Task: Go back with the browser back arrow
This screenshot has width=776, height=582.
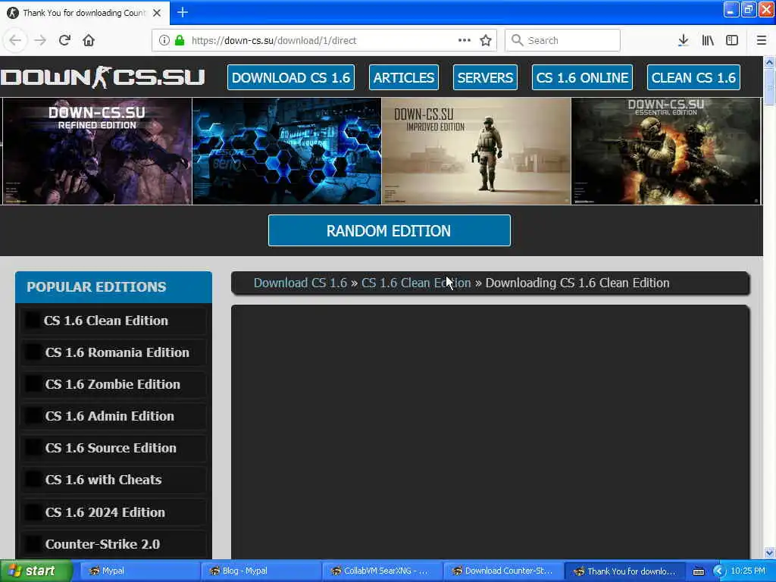Action: pyautogui.click(x=15, y=41)
